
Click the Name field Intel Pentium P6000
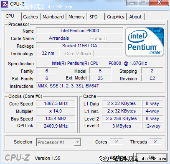coord(80,31)
